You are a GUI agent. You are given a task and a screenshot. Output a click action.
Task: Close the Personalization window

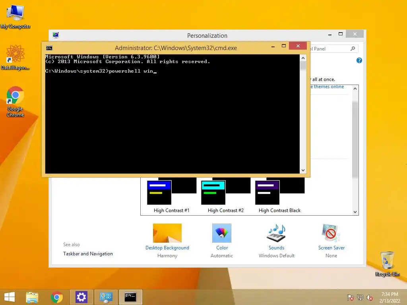355,34
